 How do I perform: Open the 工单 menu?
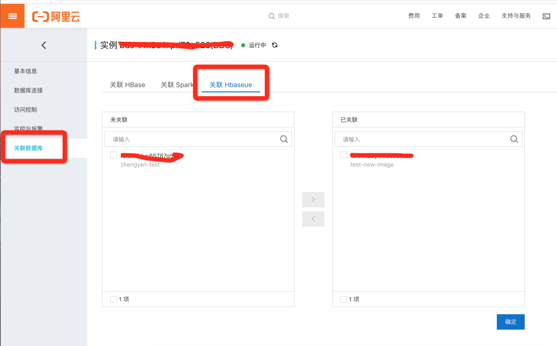coord(437,16)
